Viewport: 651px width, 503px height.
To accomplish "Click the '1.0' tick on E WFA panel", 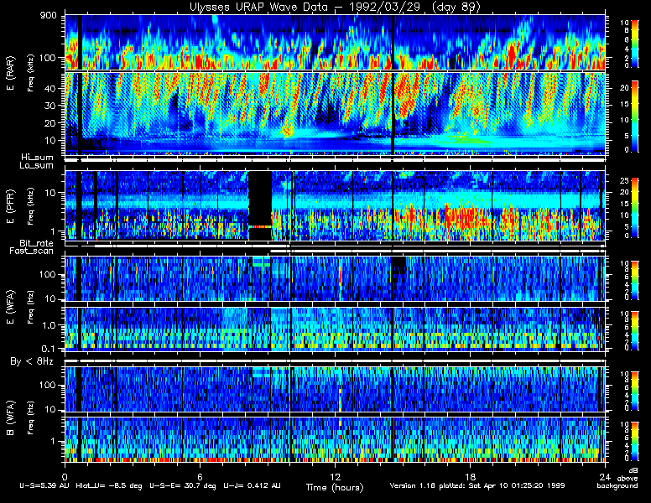I will tap(48, 325).
